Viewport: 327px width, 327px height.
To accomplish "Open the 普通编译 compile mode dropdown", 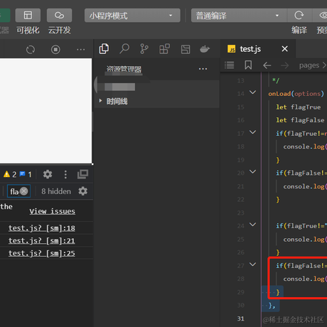I will tap(239, 16).
